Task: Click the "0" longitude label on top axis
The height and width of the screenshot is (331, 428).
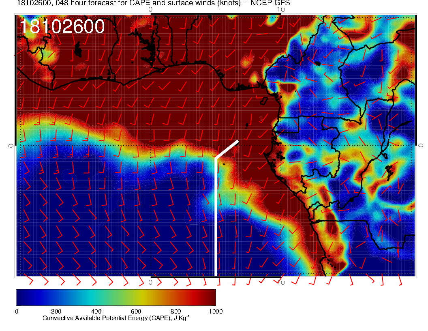Action: tap(150, 9)
